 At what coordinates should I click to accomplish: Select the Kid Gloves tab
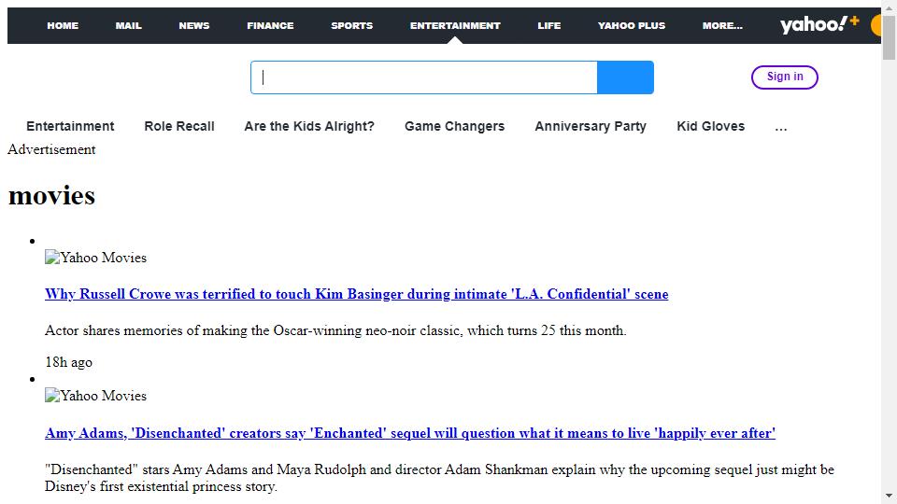(710, 126)
